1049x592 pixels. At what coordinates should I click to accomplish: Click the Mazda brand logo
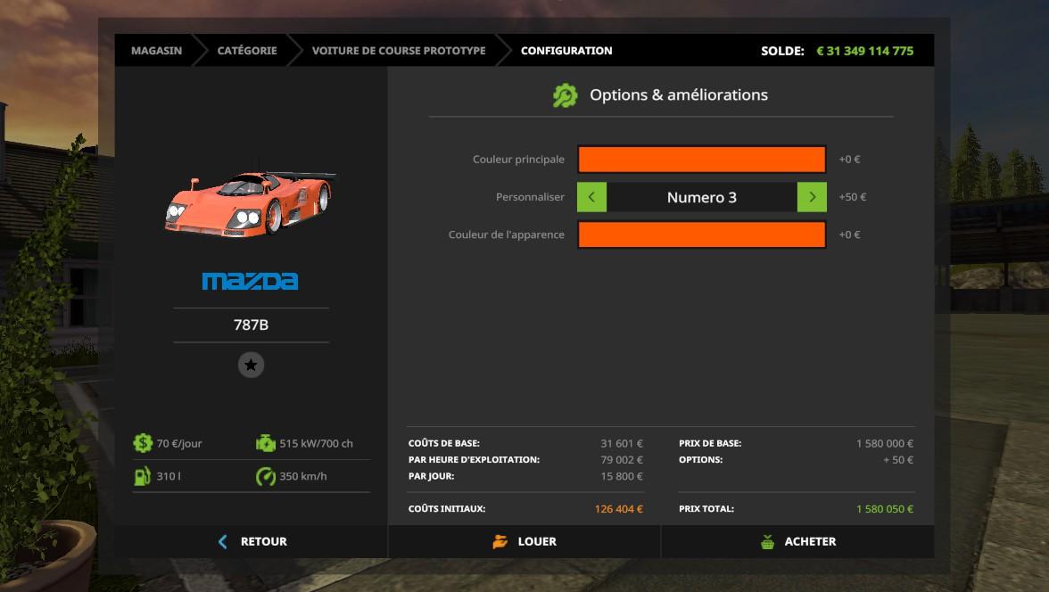(250, 282)
